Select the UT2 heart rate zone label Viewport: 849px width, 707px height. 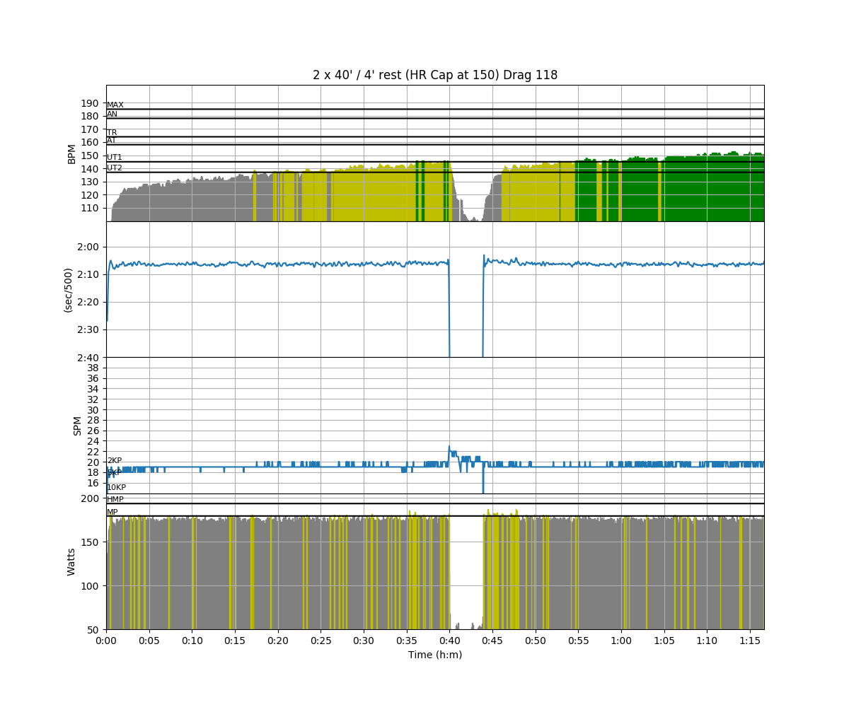click(114, 168)
